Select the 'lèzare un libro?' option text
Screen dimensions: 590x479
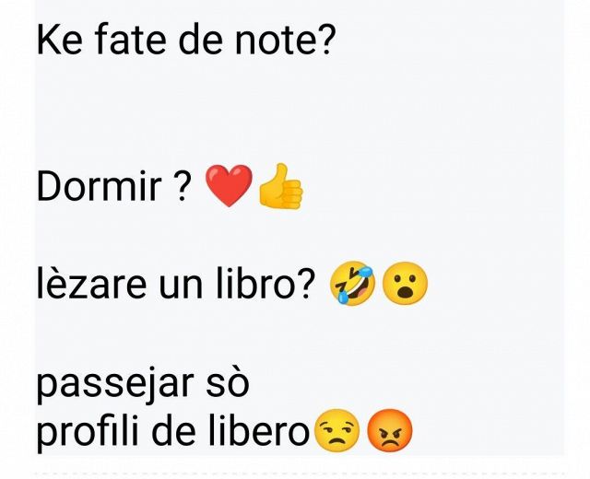point(175,283)
